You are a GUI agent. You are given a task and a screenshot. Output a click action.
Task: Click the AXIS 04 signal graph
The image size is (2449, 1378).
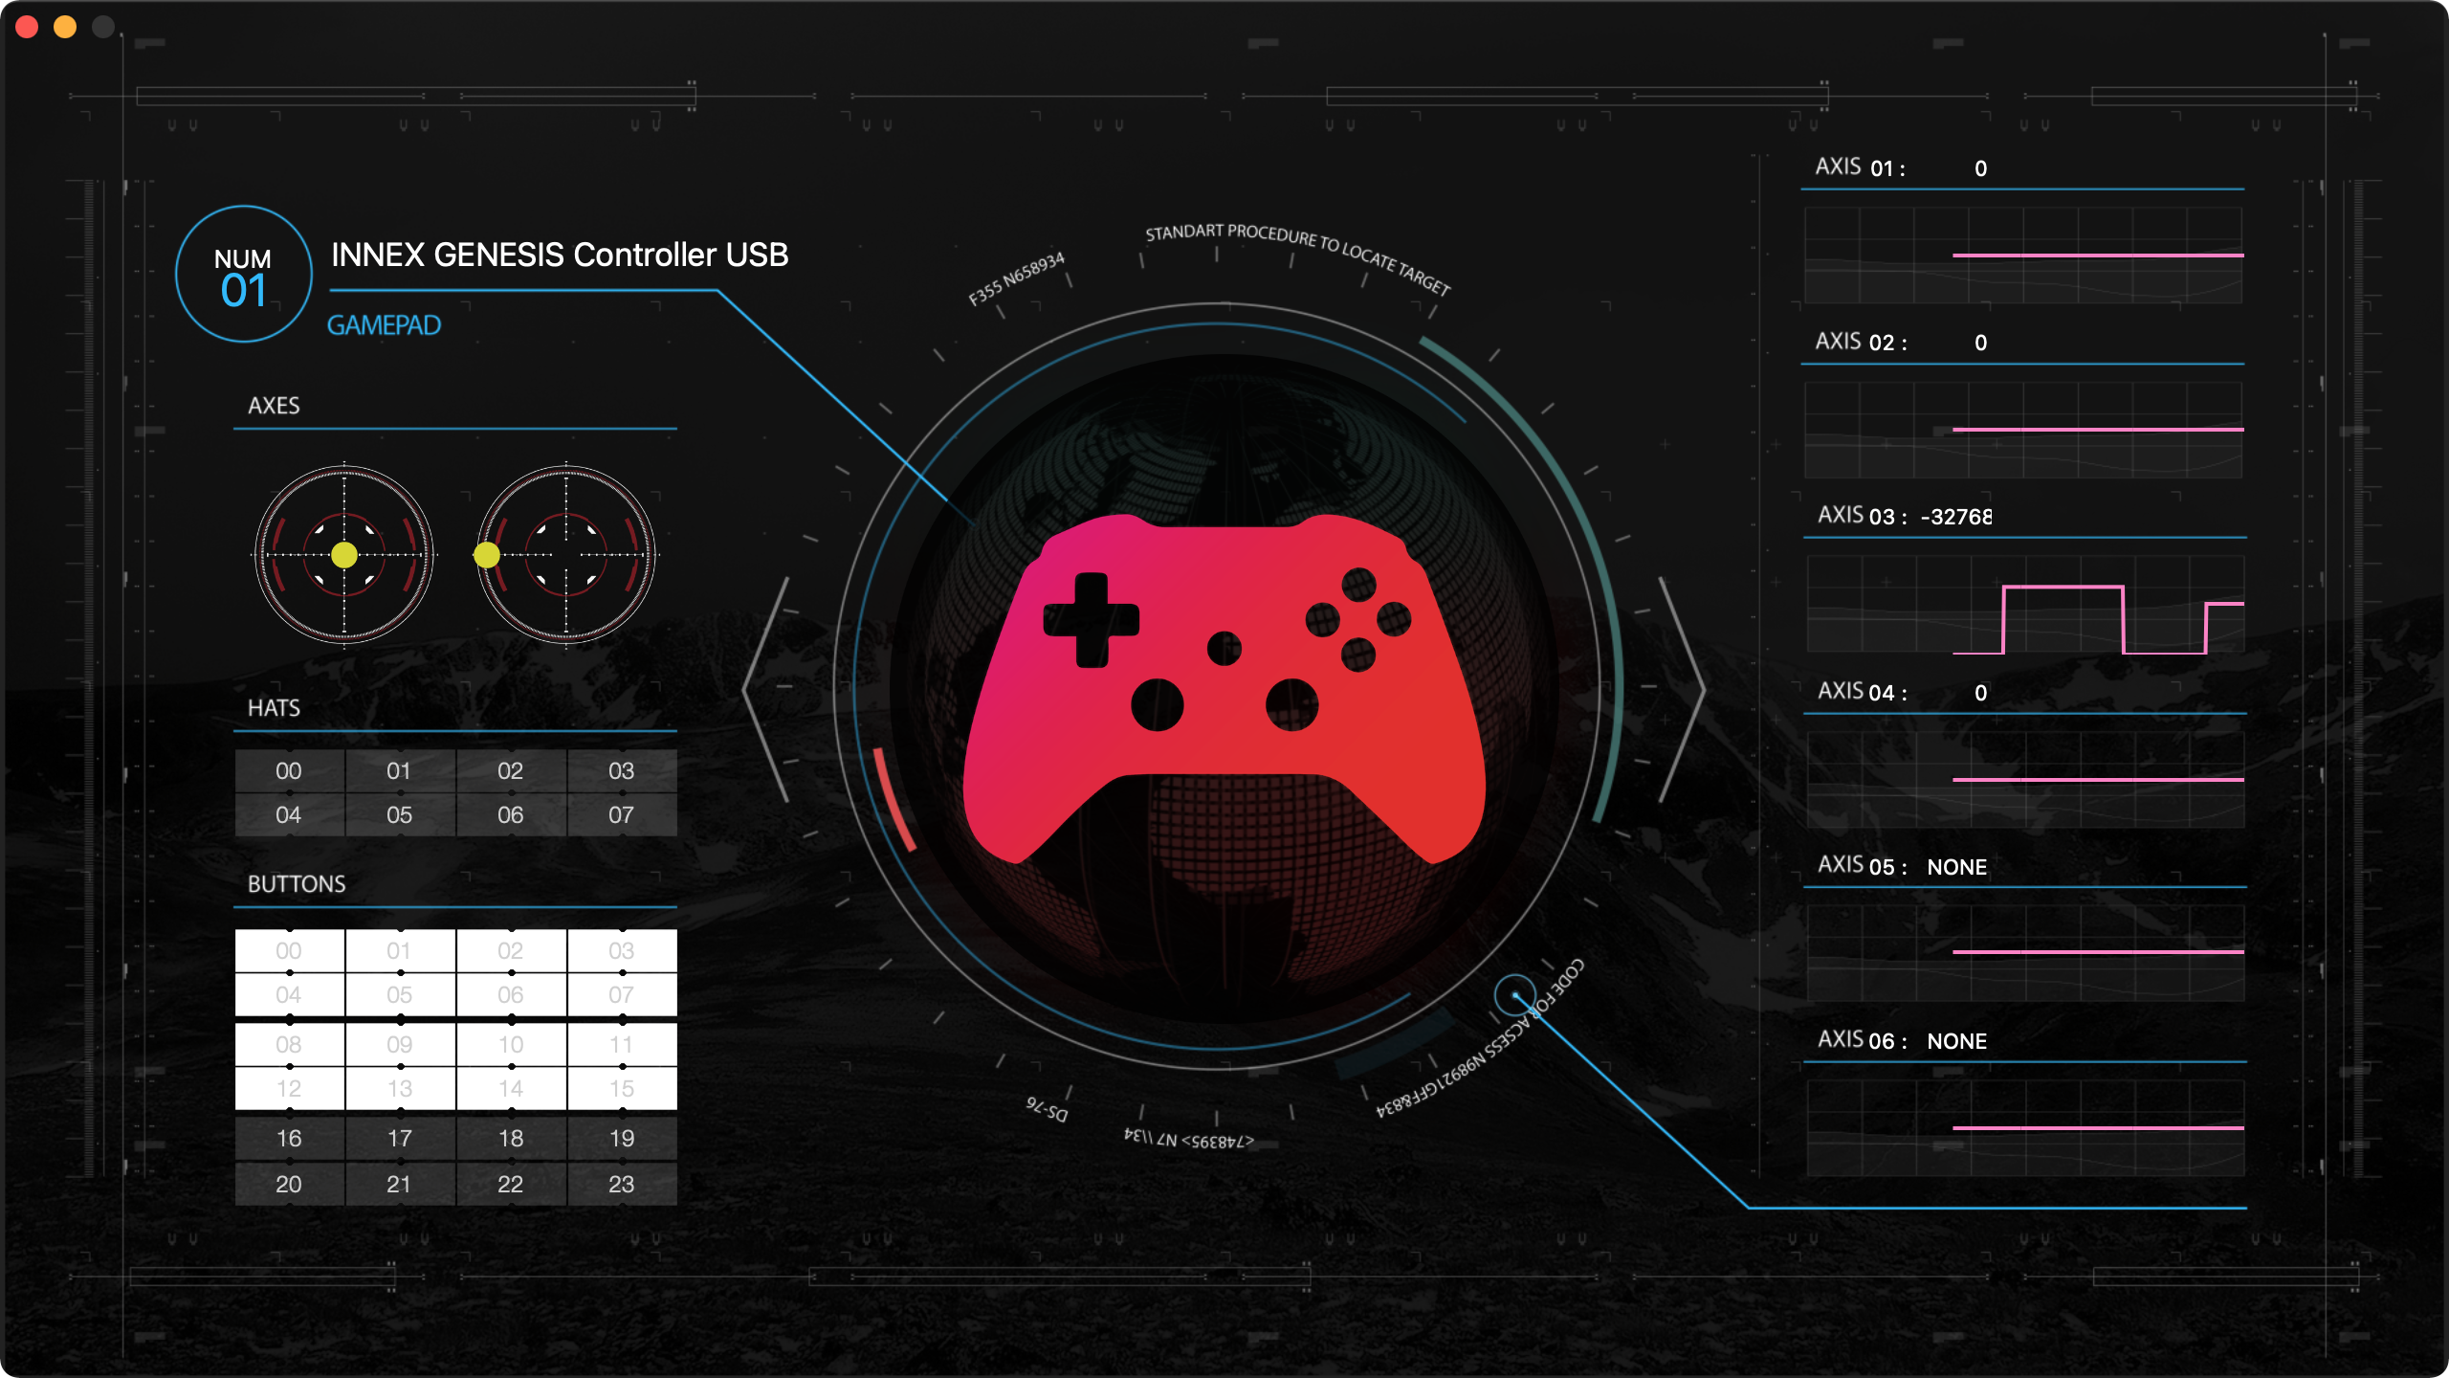[2025, 780]
